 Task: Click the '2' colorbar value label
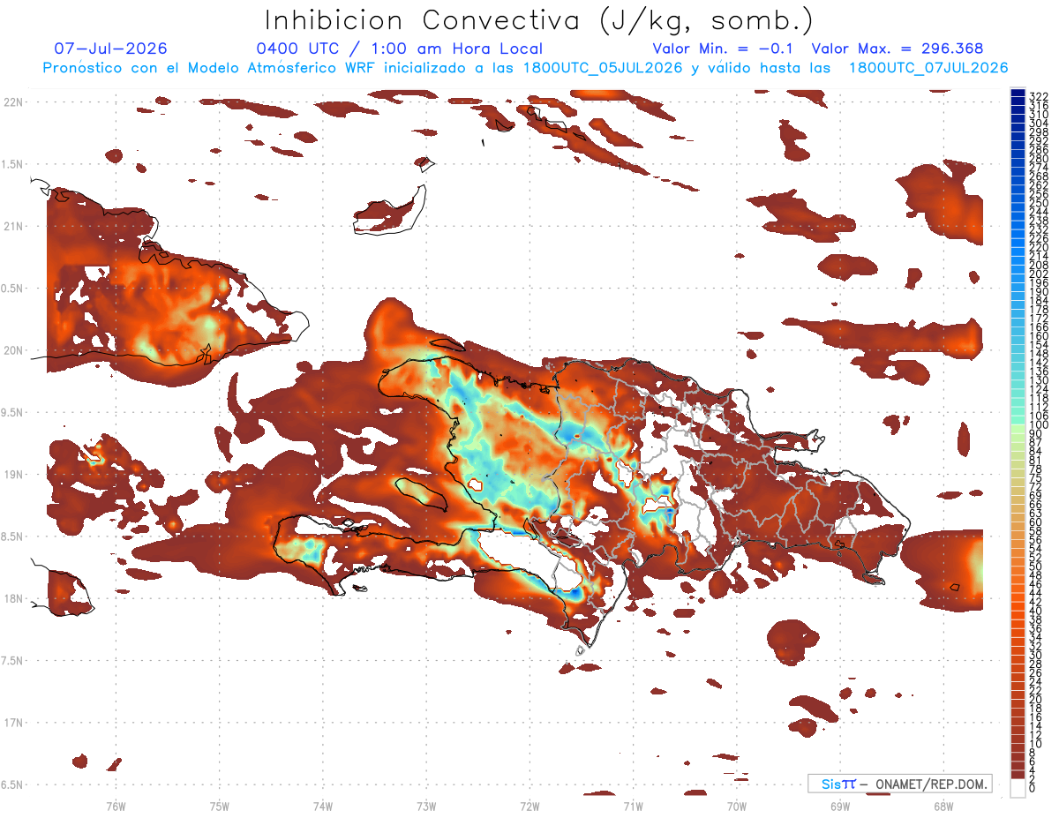1033,779
